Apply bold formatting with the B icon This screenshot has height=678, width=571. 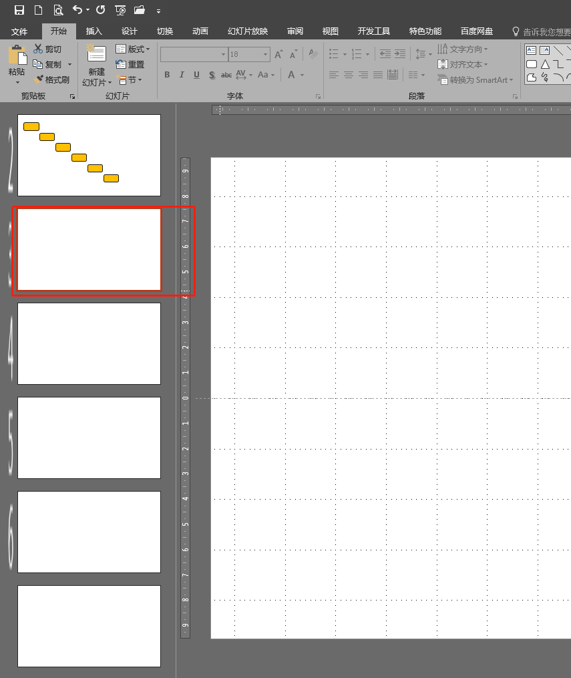click(166, 74)
